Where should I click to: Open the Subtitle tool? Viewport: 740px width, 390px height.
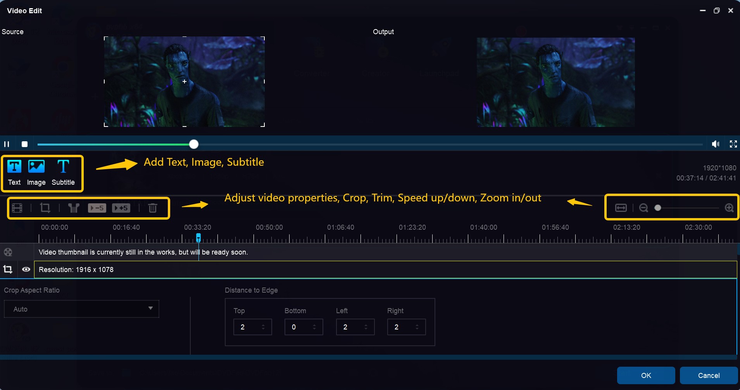(63, 167)
